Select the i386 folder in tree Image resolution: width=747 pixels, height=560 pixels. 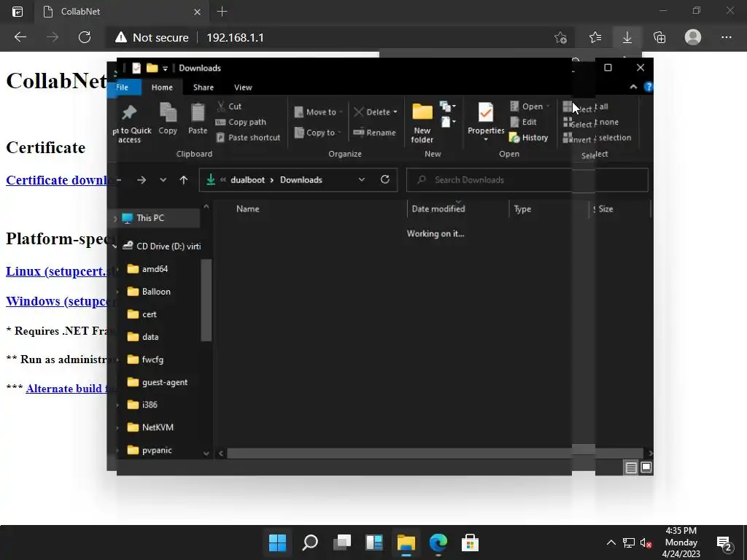coord(142,405)
